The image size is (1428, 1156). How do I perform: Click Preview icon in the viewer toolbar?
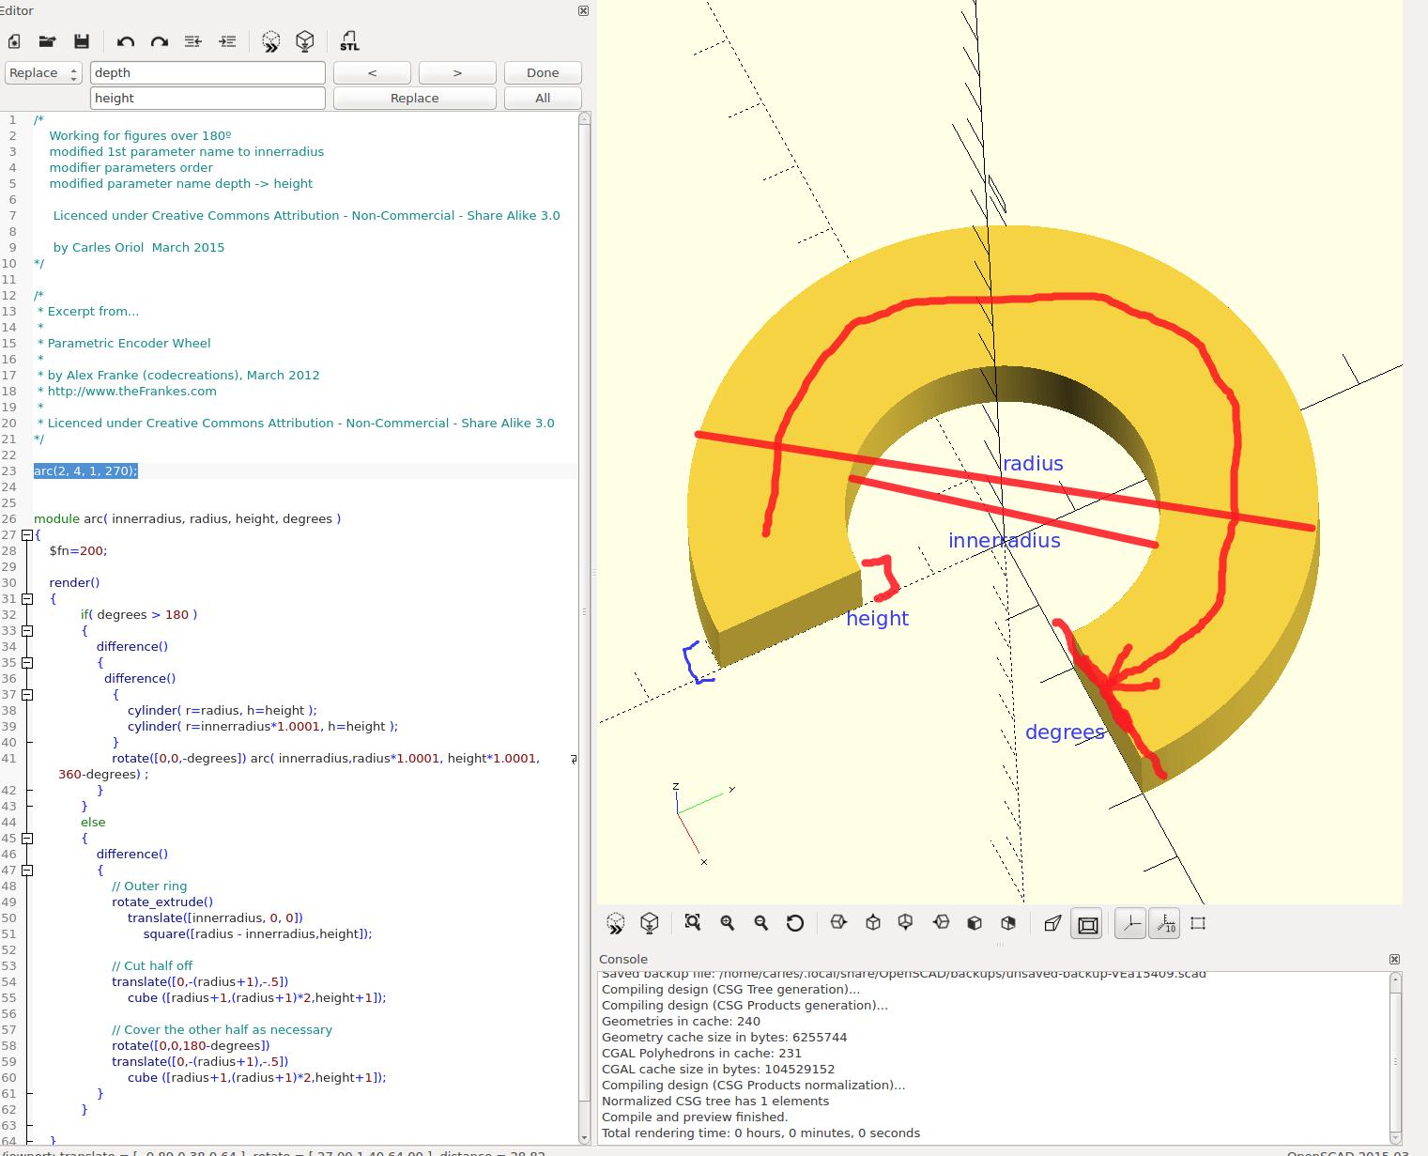pyautogui.click(x=616, y=923)
